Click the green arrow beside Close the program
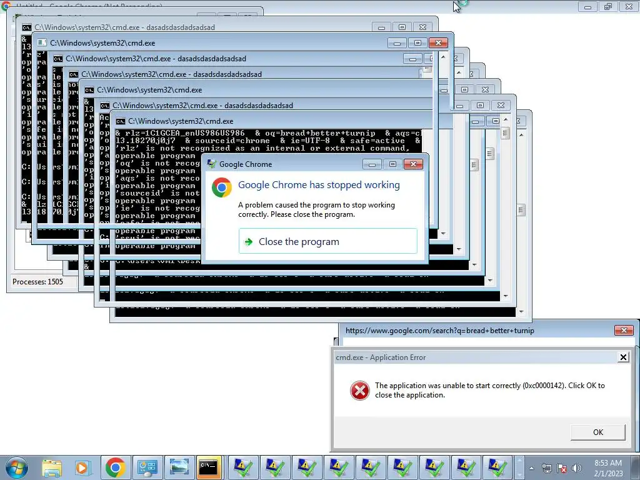Image resolution: width=640 pixels, height=480 pixels. pos(248,242)
